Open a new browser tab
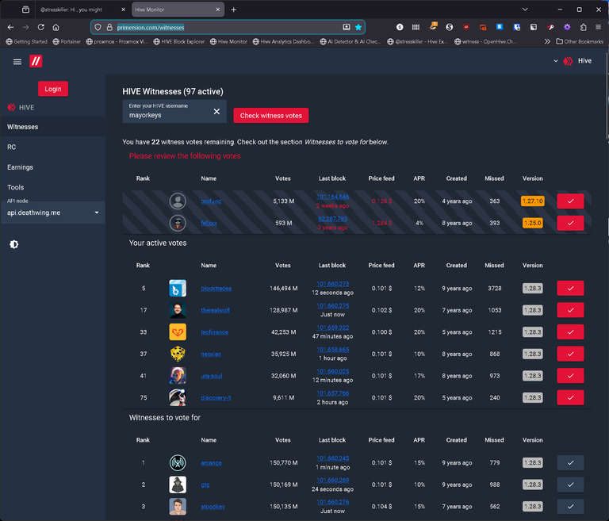 [x=234, y=10]
